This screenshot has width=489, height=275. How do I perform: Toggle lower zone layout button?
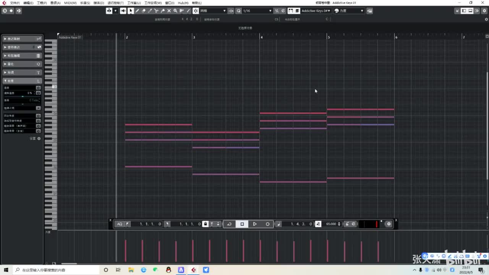(x=470, y=11)
